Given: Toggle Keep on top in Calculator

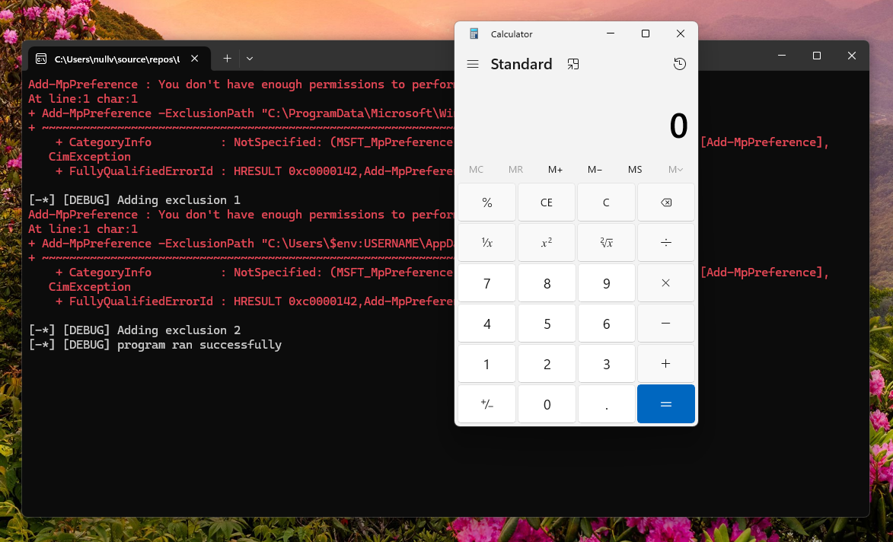Looking at the screenshot, I should click(573, 64).
